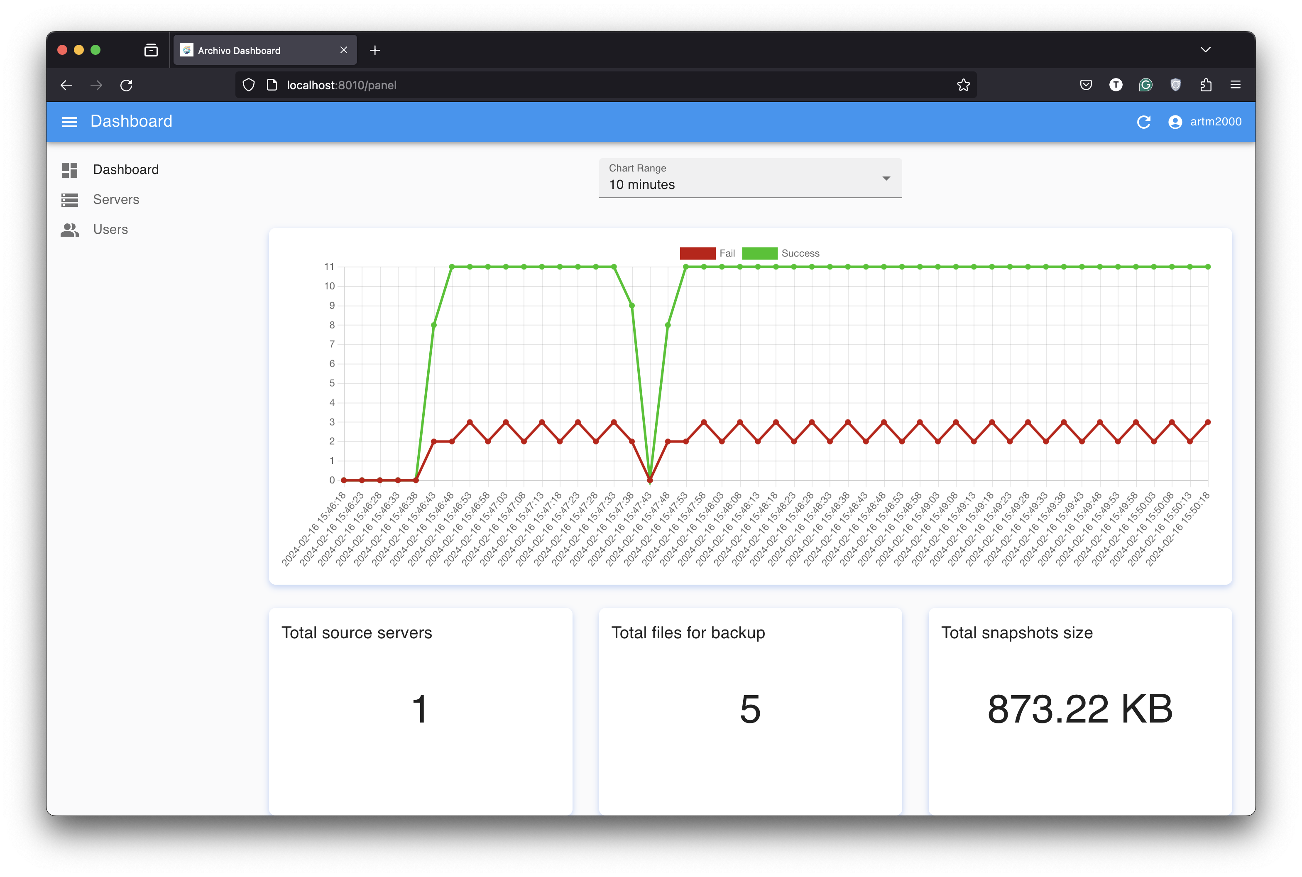Navigate to Users page
This screenshot has height=877, width=1302.
(110, 230)
